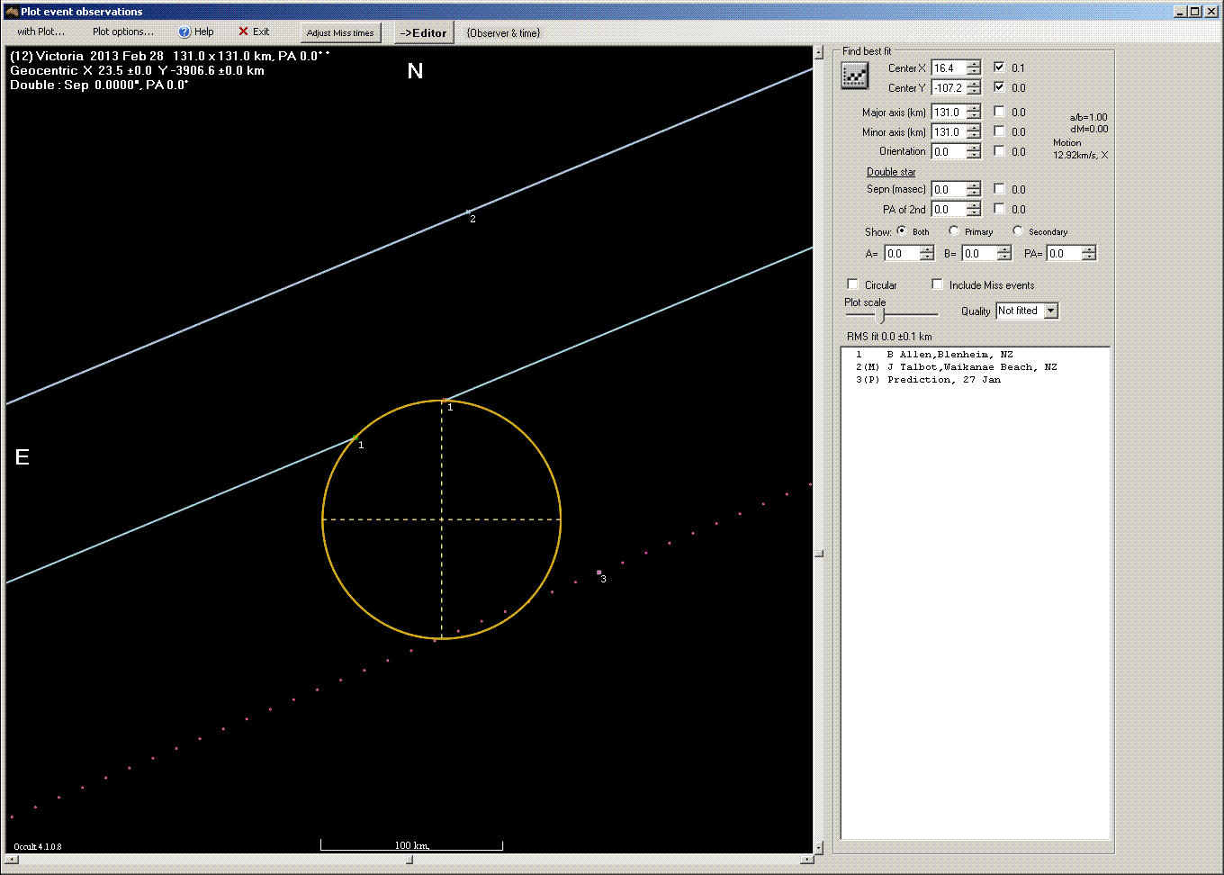Select row 'J Talbot,Waikanae Beach, NZ'
The height and width of the screenshot is (875, 1224).
click(x=975, y=367)
